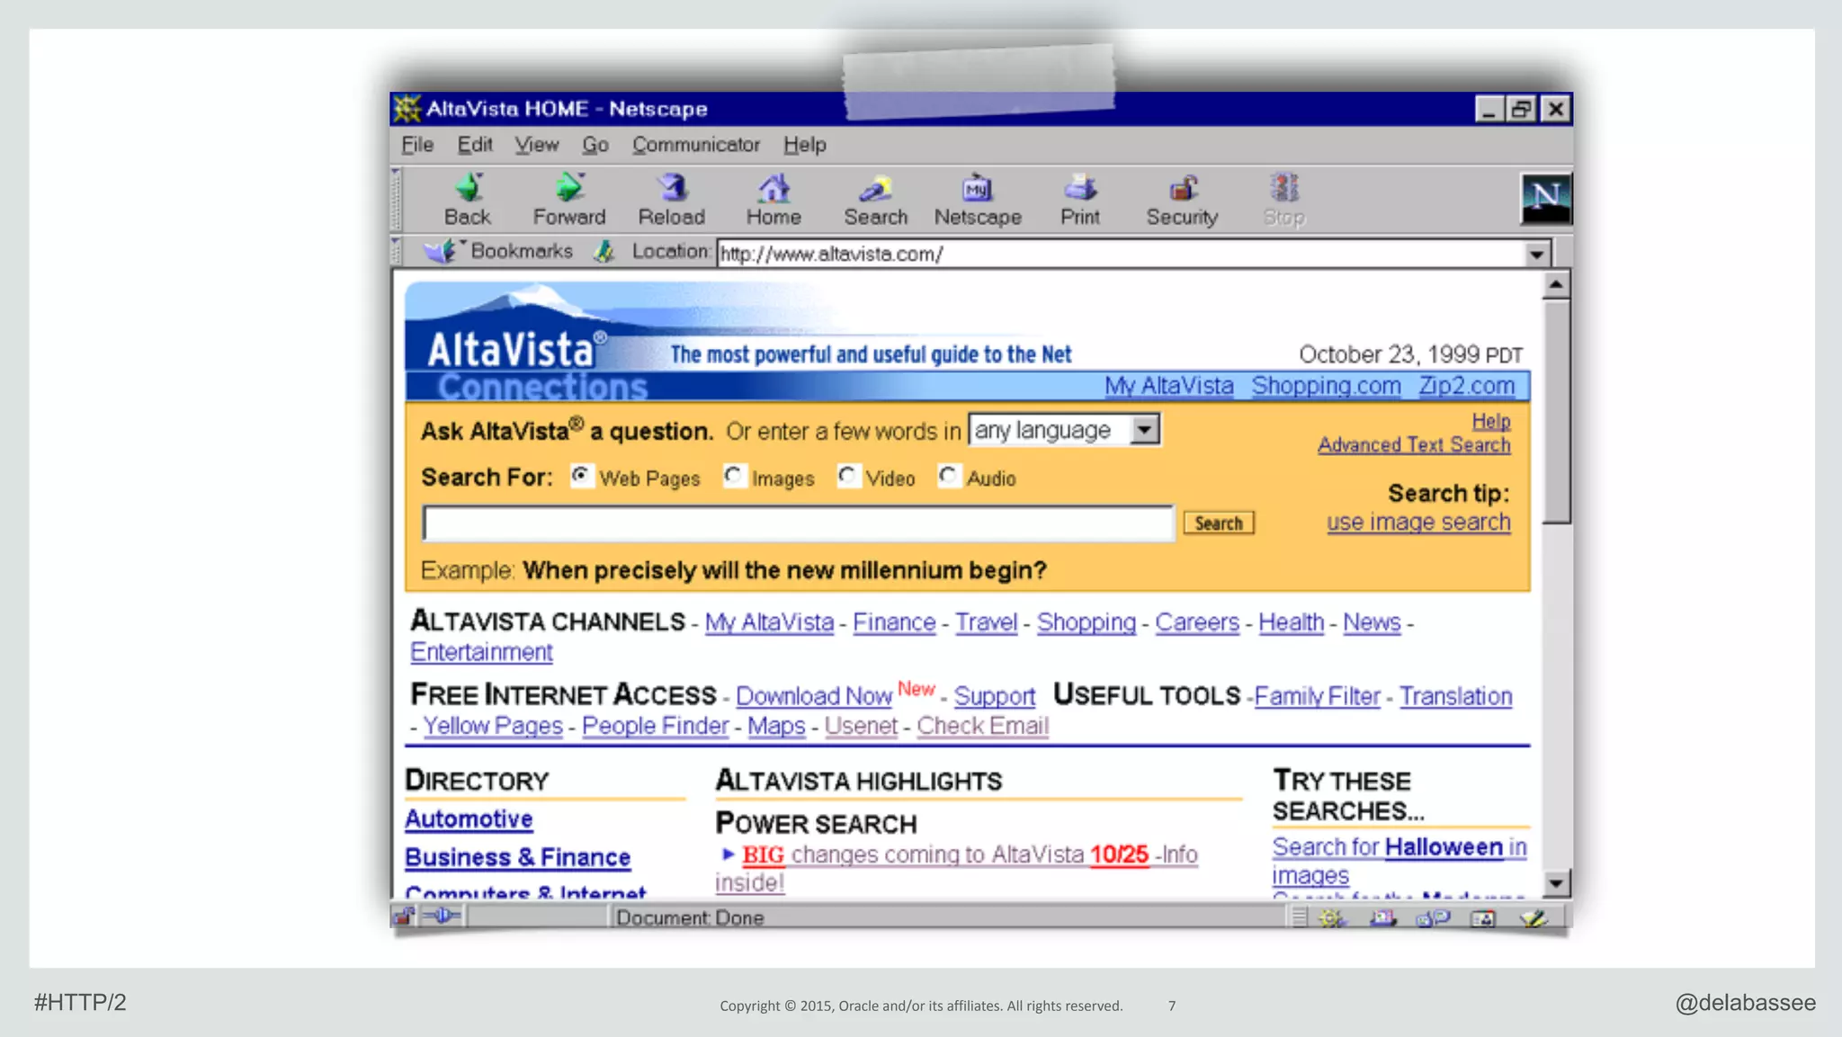Go to the News channel link
Screen dimensions: 1842x1037
click(1372, 622)
